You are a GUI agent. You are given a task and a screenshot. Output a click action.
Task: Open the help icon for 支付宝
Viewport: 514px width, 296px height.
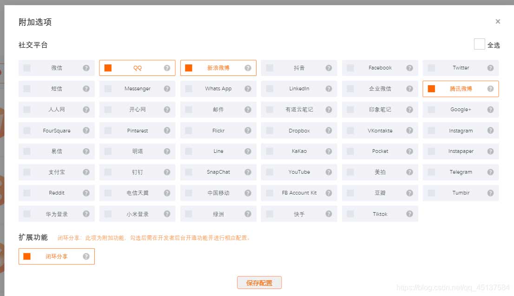[86, 172]
